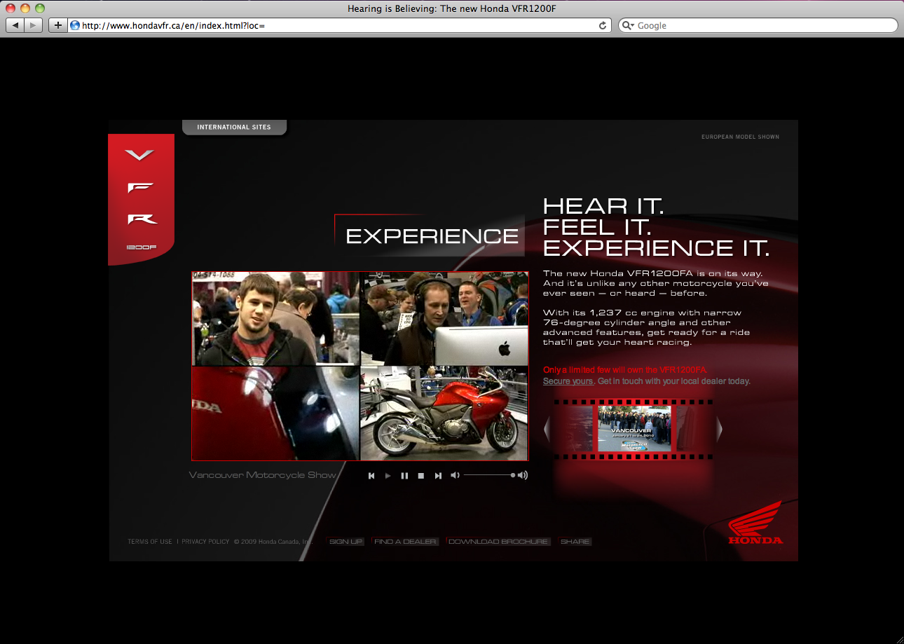
Task: Open the Share option
Action: click(x=575, y=542)
